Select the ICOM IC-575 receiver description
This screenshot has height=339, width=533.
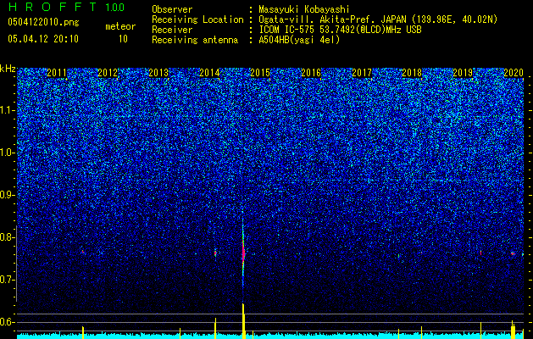click(340, 30)
